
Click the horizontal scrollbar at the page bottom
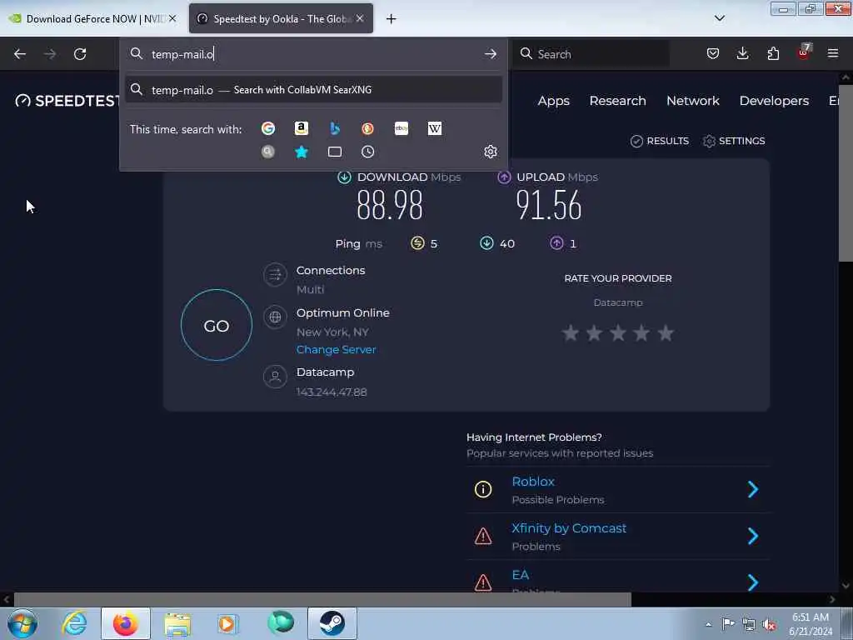(322, 600)
